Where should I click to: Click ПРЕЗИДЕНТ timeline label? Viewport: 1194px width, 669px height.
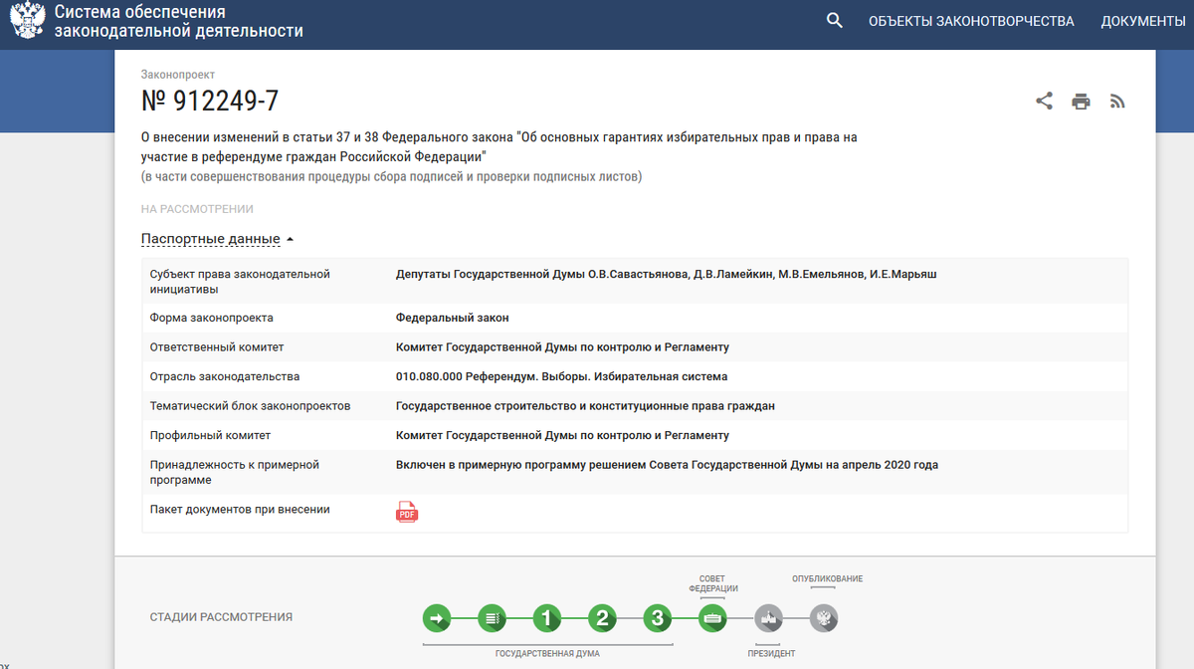(x=771, y=654)
